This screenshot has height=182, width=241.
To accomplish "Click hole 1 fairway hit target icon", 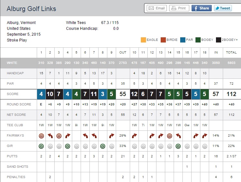I will [x=41, y=136].
